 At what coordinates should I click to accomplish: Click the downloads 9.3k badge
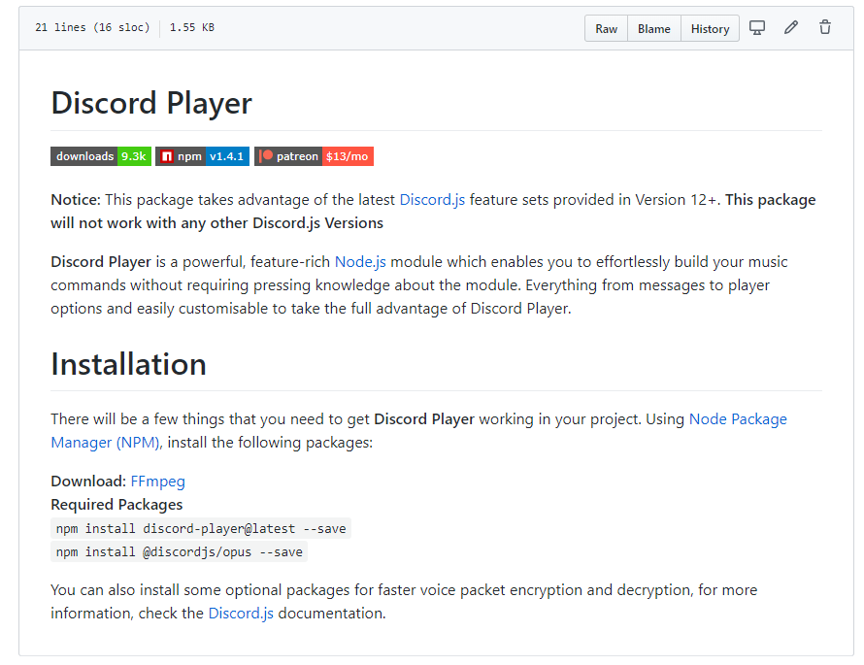click(x=101, y=156)
